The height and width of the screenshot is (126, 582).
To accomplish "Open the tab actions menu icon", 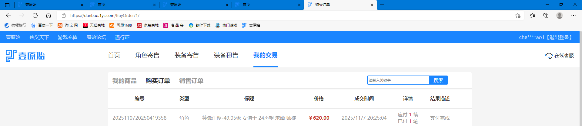I will pos(7,5).
